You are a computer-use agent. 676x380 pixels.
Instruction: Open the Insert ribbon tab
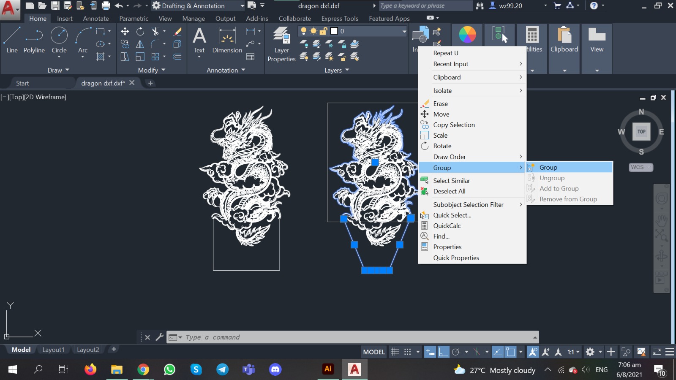tap(65, 19)
